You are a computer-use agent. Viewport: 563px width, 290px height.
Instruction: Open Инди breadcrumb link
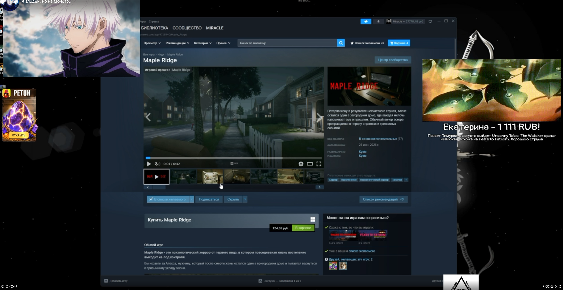click(x=161, y=54)
